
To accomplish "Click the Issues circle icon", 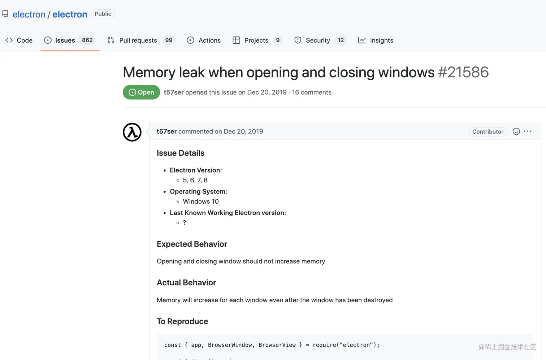I will tap(47, 40).
